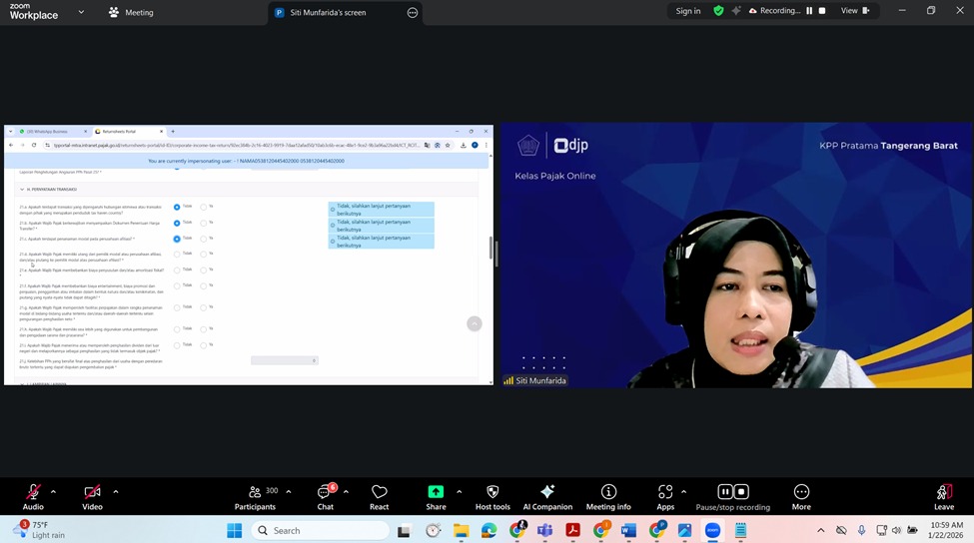Expand the video options arrow
The image size is (974, 543).
115,491
